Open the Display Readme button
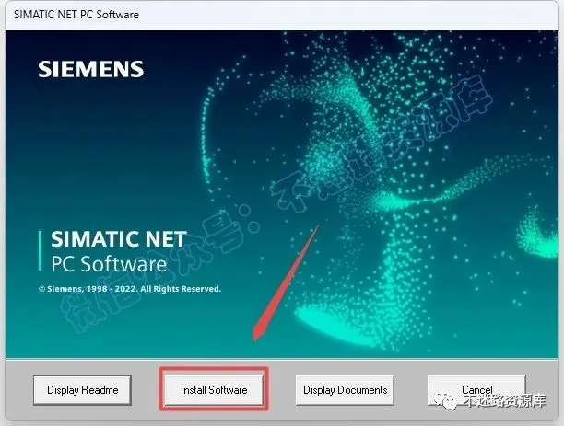This screenshot has width=564, height=426. click(x=82, y=390)
